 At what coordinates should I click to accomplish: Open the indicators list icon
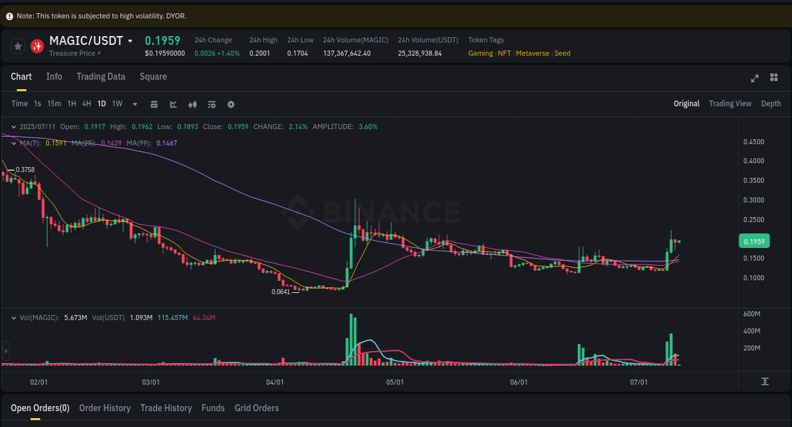[x=212, y=104]
